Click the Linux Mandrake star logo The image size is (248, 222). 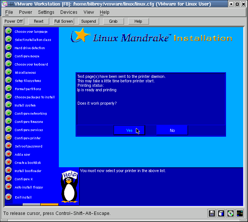tap(80, 36)
